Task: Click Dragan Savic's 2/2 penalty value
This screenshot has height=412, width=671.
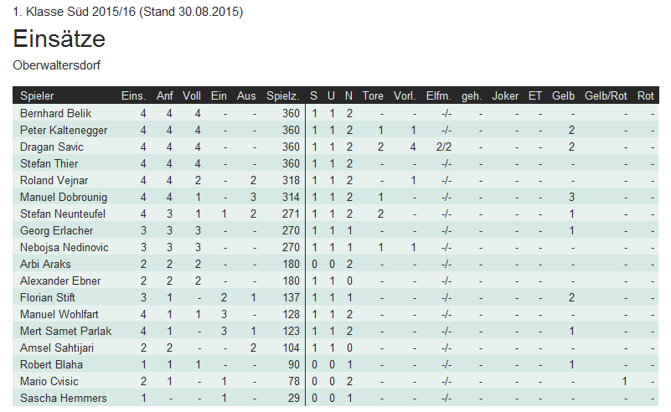Action: pyautogui.click(x=444, y=147)
